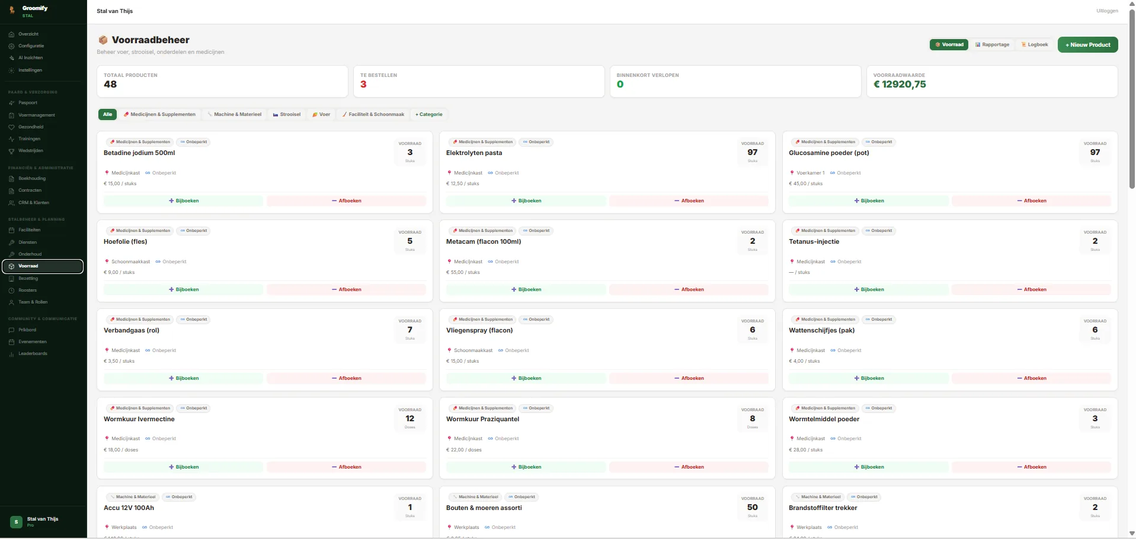The image size is (1136, 539).
Task: Click Onderhoud wrench icon
Action: pos(12,254)
